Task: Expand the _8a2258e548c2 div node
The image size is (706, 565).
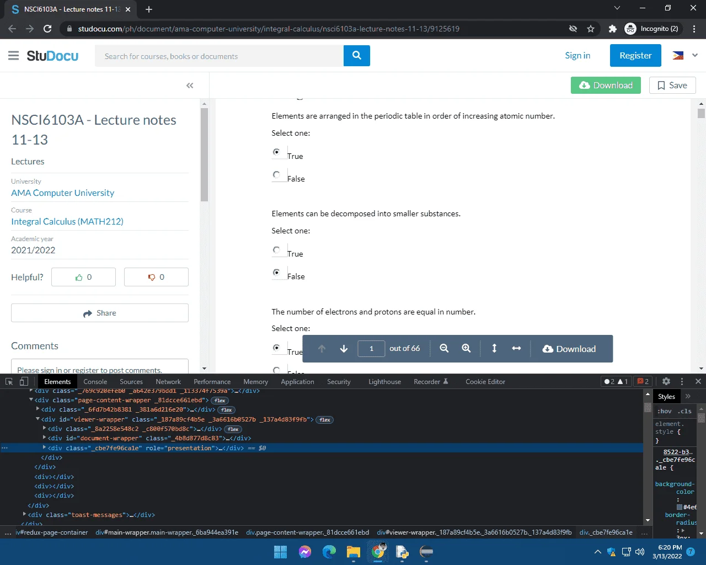Action: [45, 429]
